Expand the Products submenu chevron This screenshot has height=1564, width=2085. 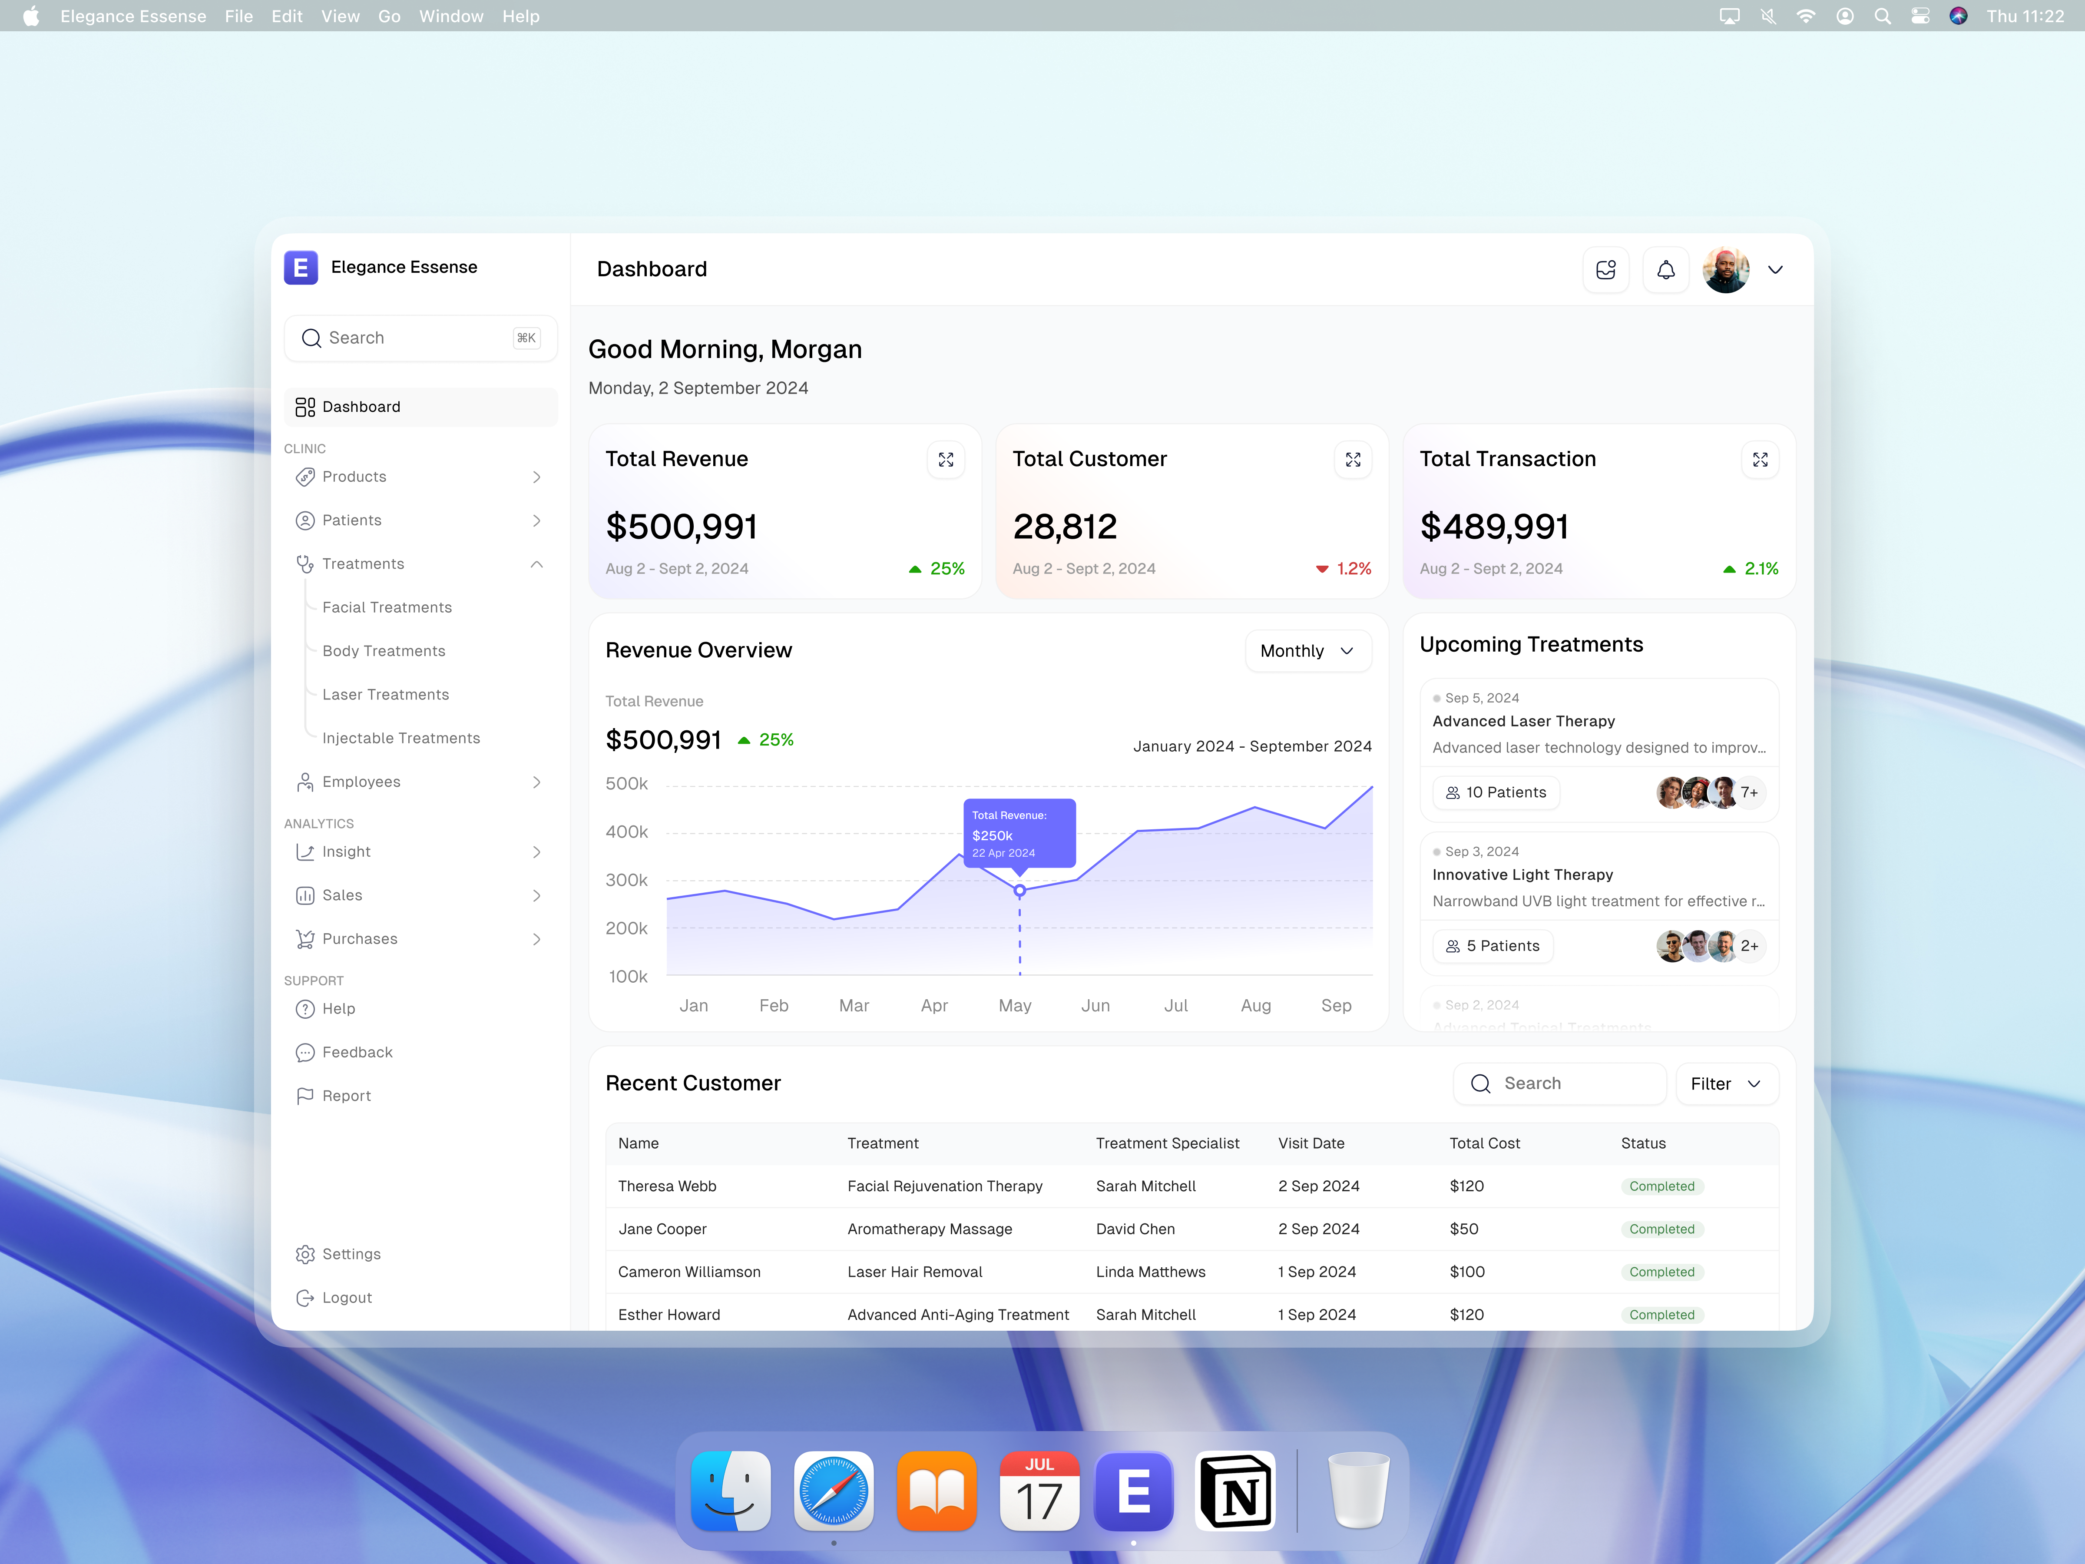(x=536, y=477)
